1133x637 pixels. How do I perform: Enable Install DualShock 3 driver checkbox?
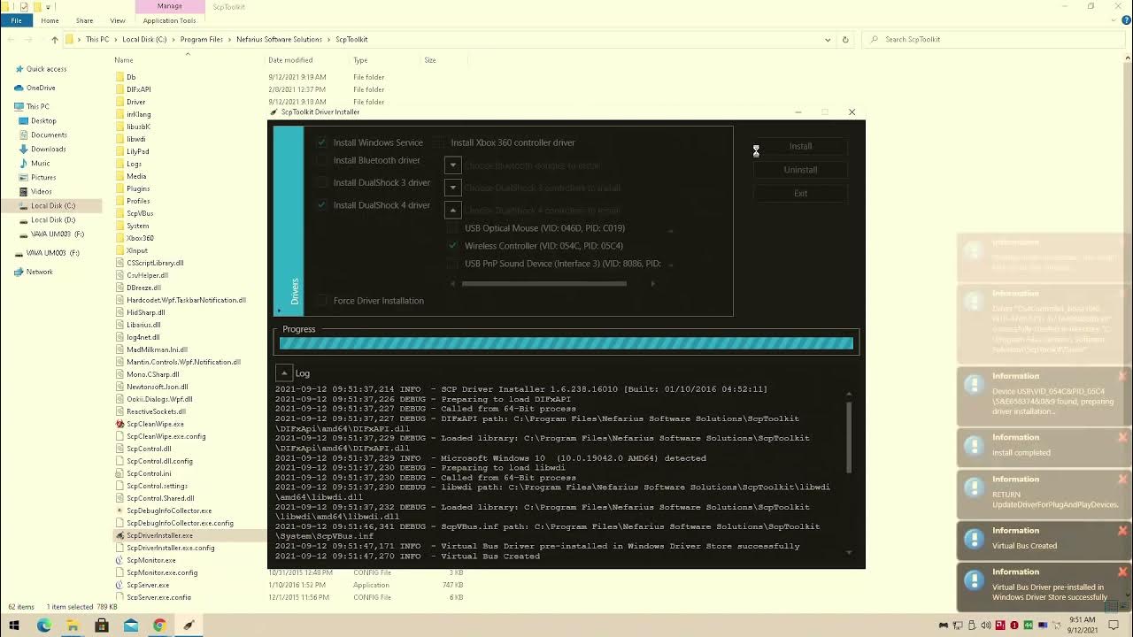tap(322, 183)
